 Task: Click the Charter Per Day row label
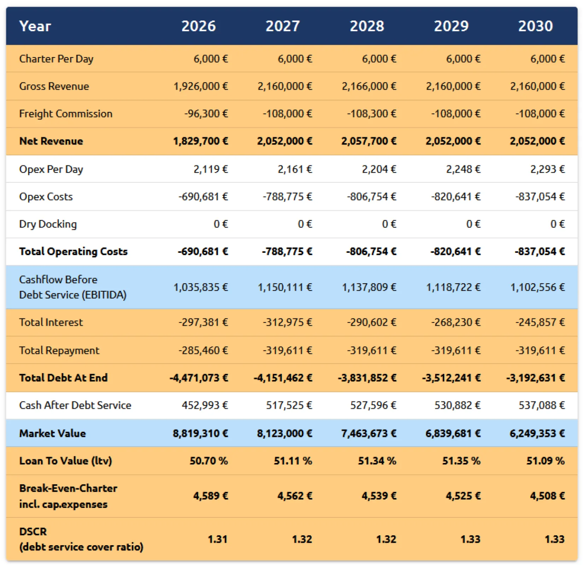click(56, 59)
